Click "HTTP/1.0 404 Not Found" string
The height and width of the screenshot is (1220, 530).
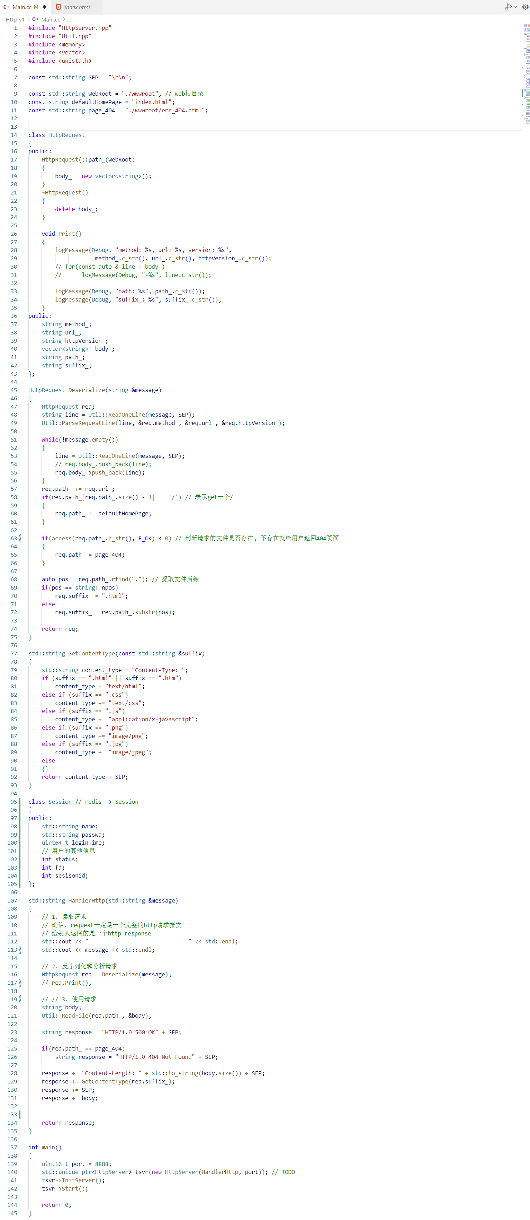point(155,1057)
